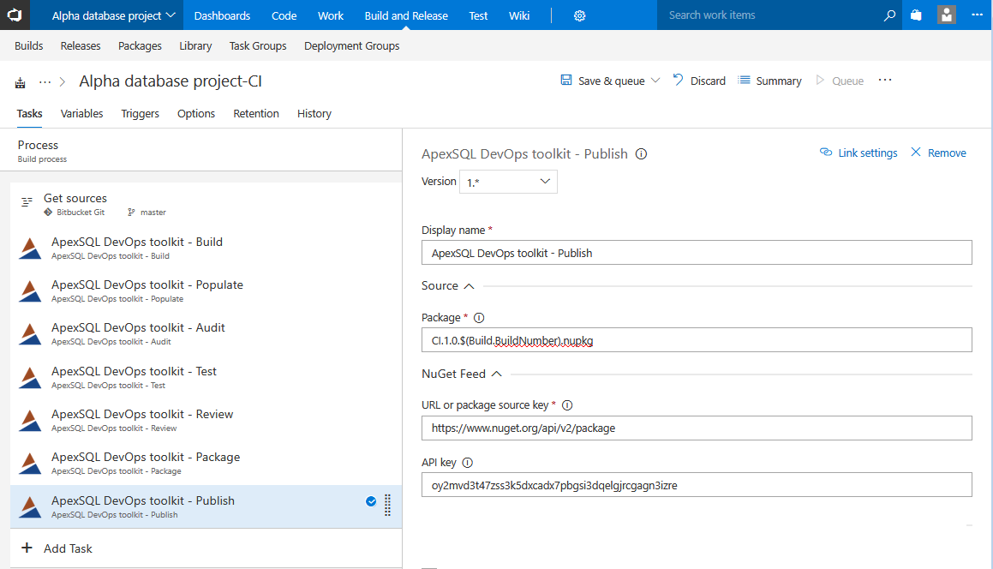Open the more actions ellipsis beside Queue
993x569 pixels.
tap(885, 80)
